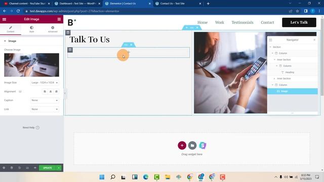Click the B logo in site header
Screen dimensions: 324x182
[72, 22]
